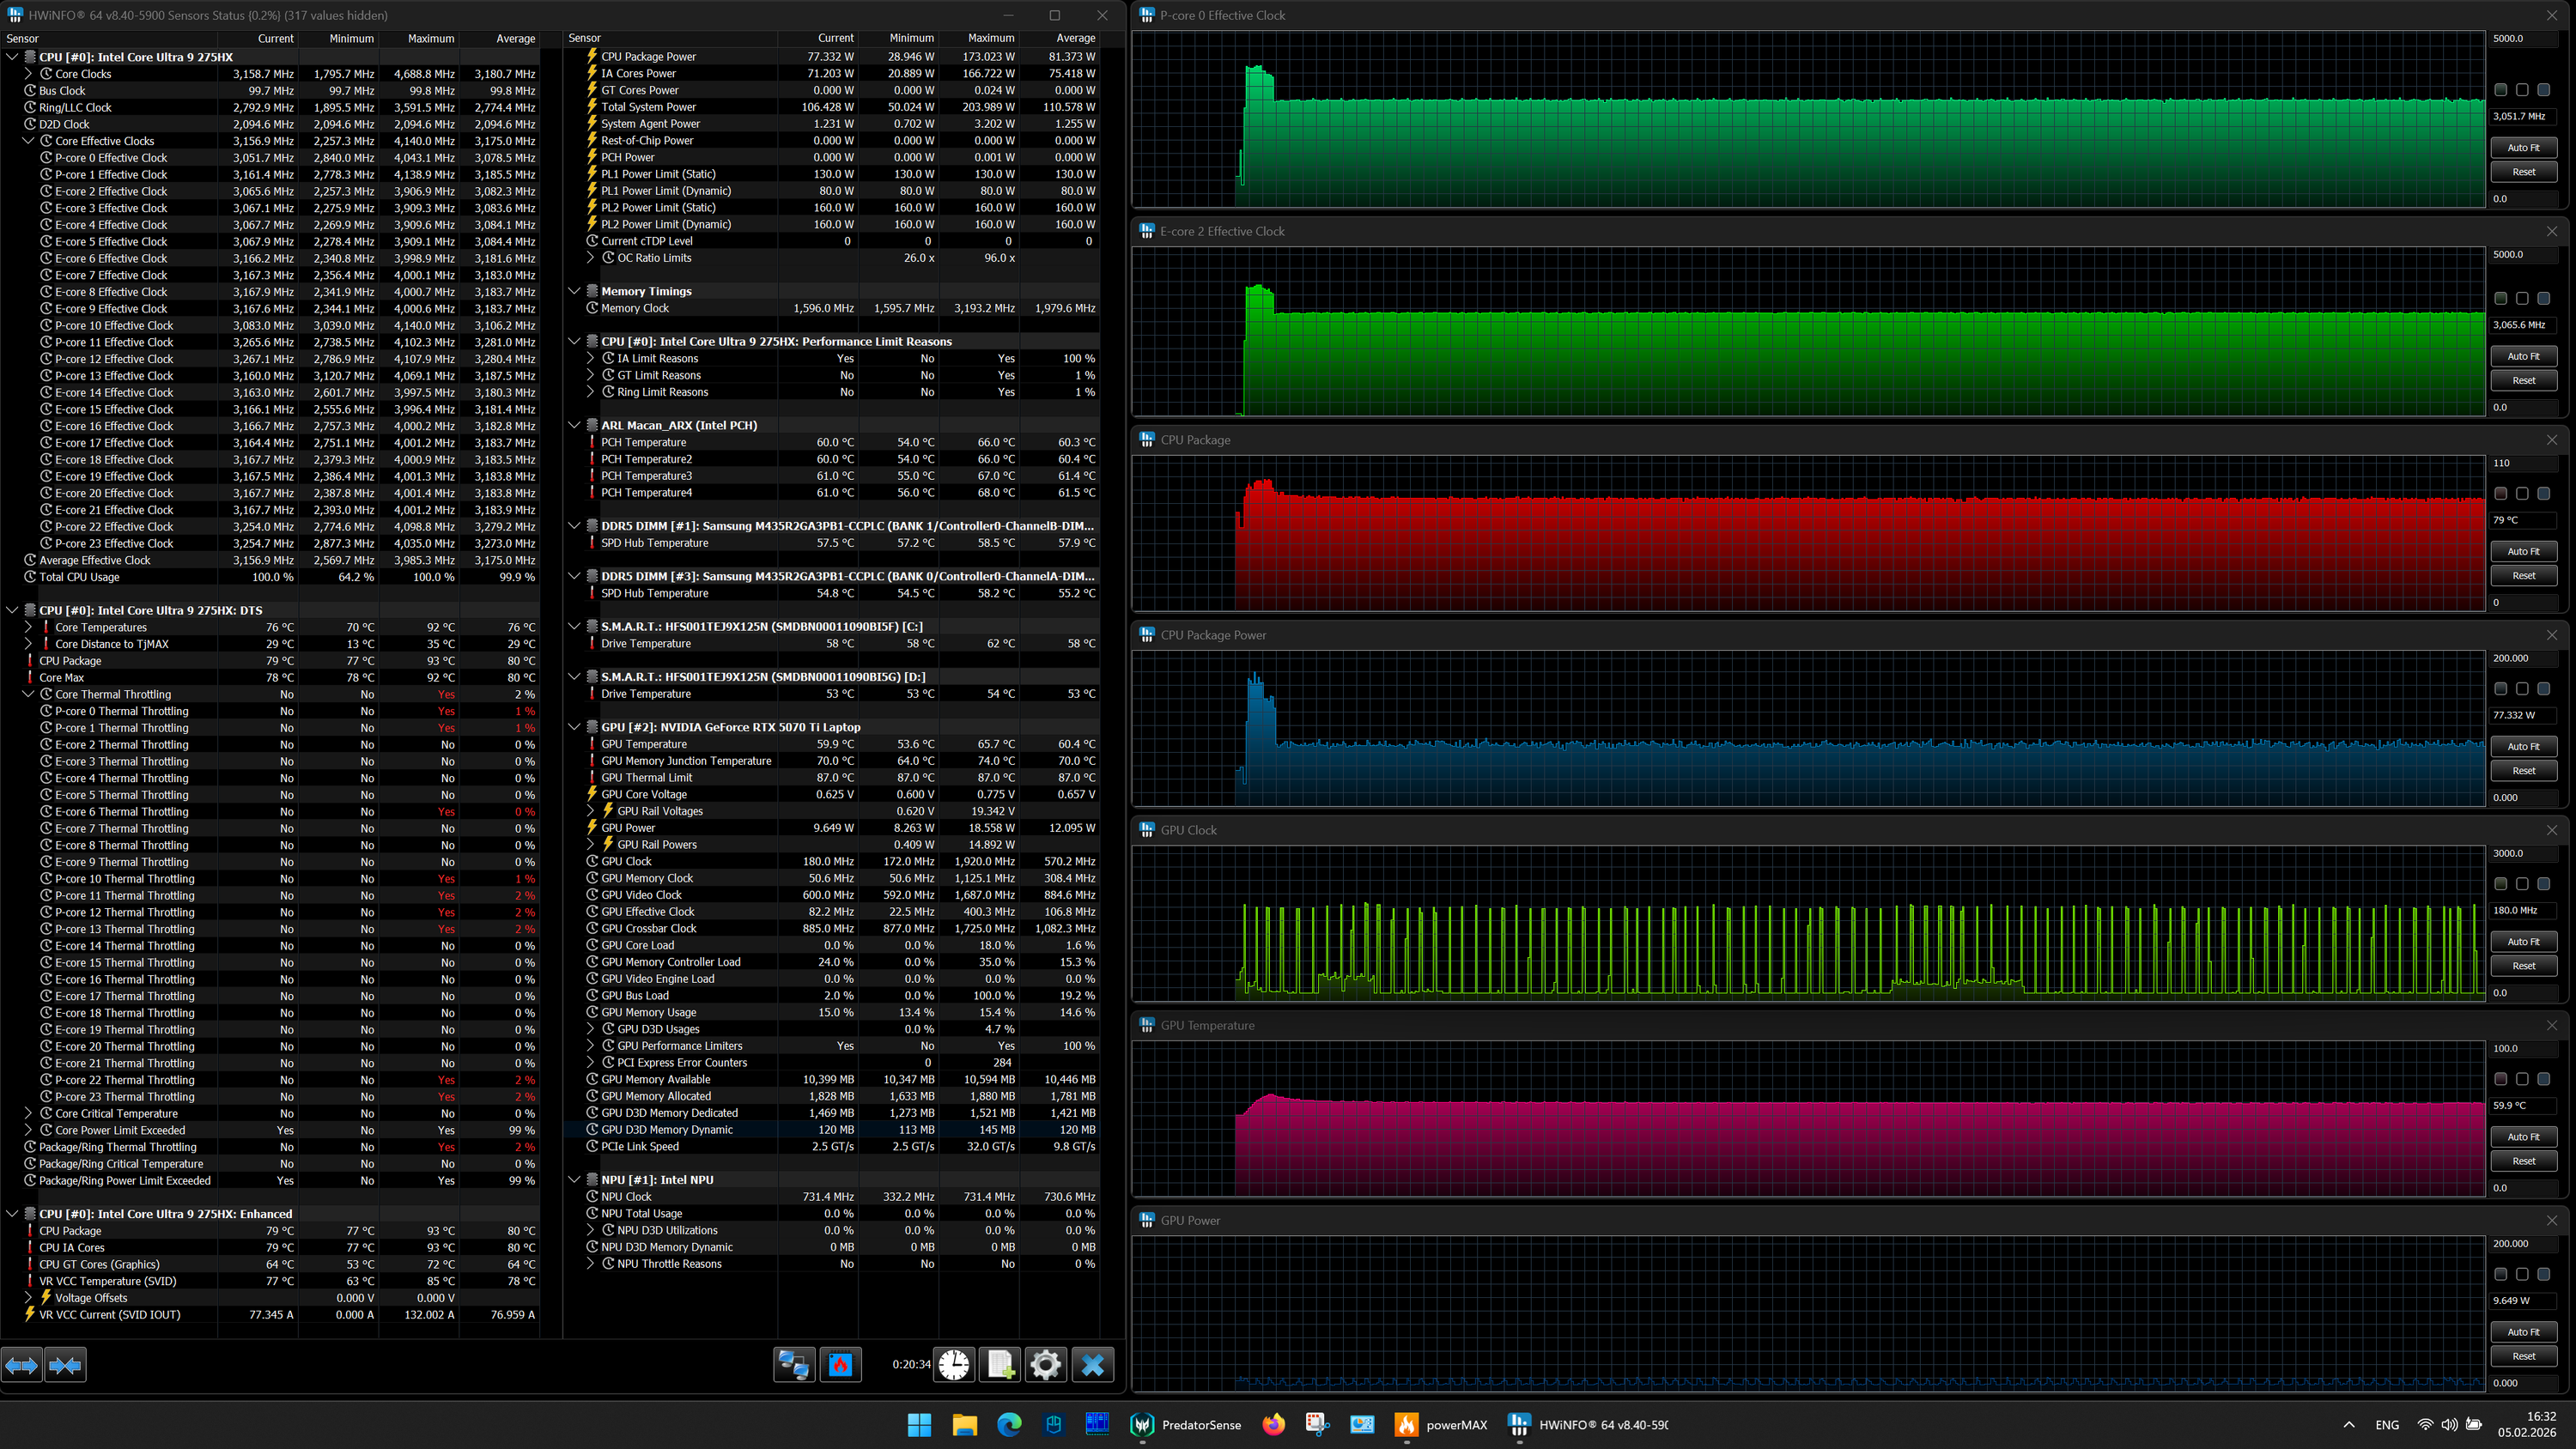Collapse the Core Effective Clocks tree
2576x1449 pixels.
(29, 141)
